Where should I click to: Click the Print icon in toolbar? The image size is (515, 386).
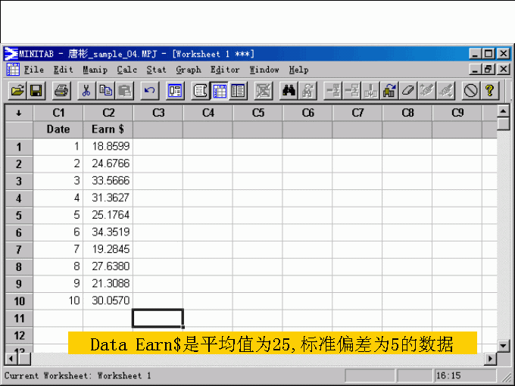pos(61,91)
